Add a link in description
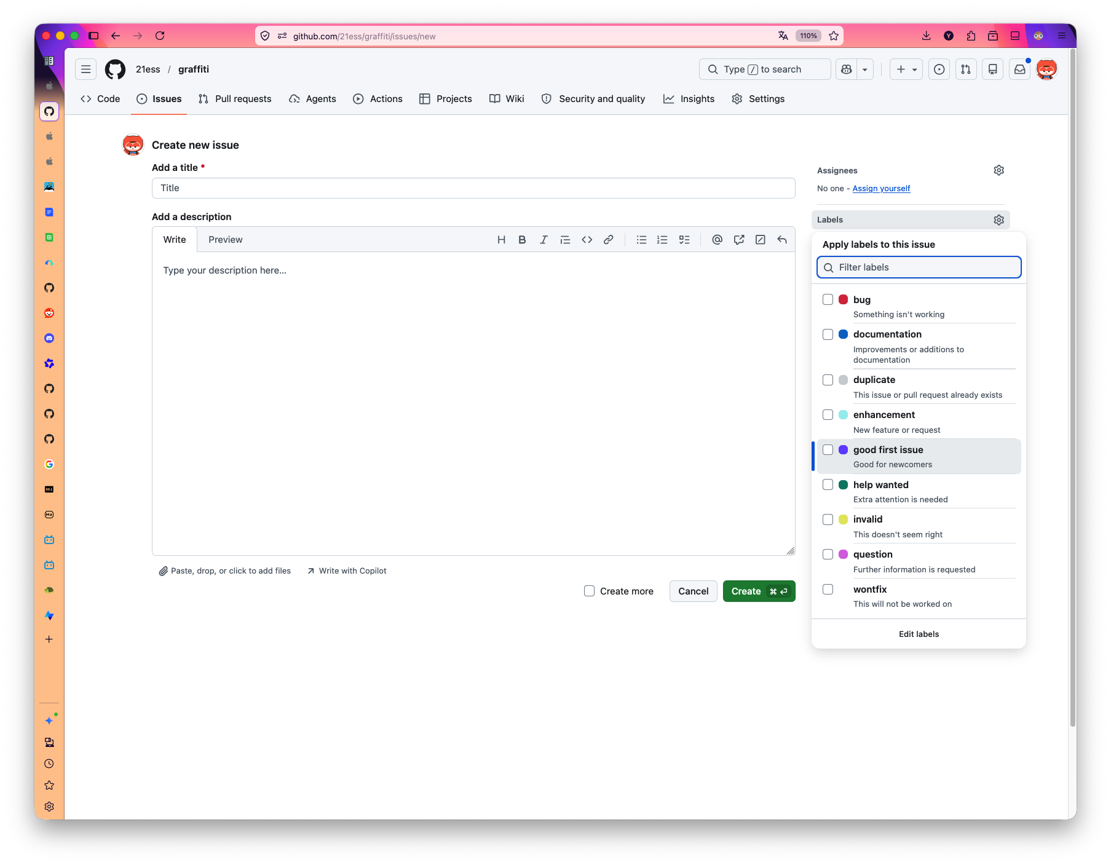 [608, 240]
